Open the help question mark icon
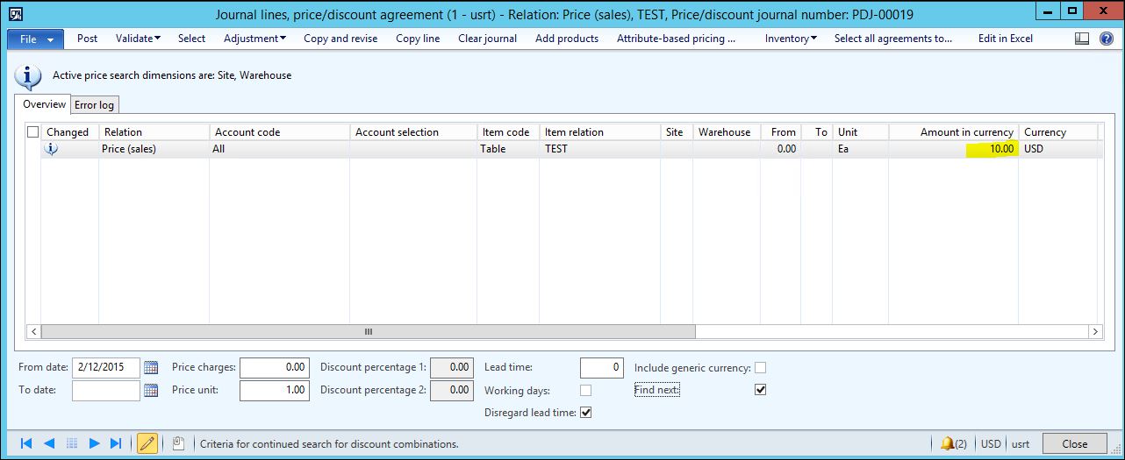 (1105, 39)
